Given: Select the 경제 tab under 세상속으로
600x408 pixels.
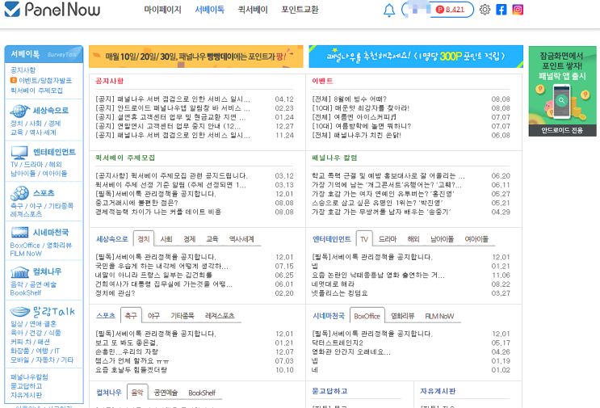Looking at the screenshot, I should 190,239.
